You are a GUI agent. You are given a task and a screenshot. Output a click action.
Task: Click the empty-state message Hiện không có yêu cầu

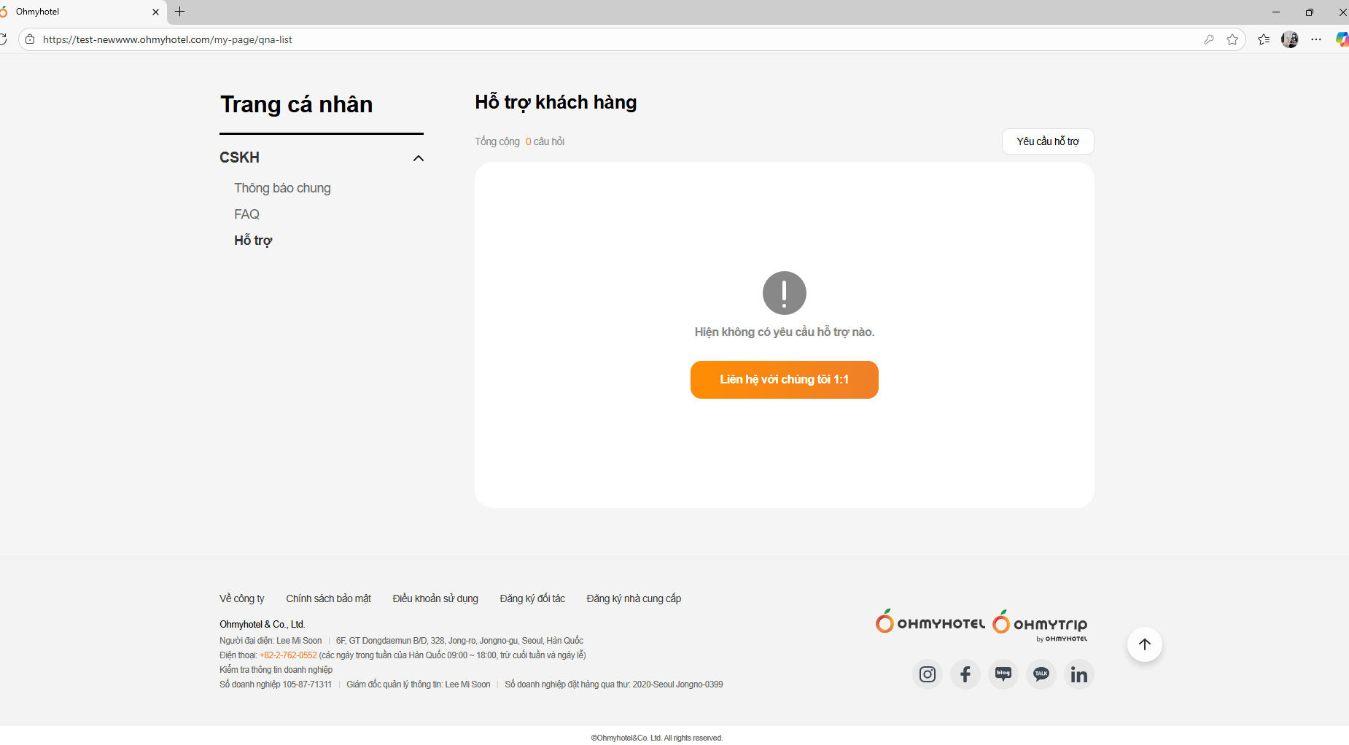point(785,332)
